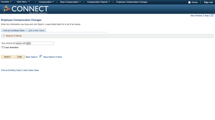Click the Employee Compensation Changes page heading
The width and height of the screenshot is (215, 120).
tap(21, 20)
